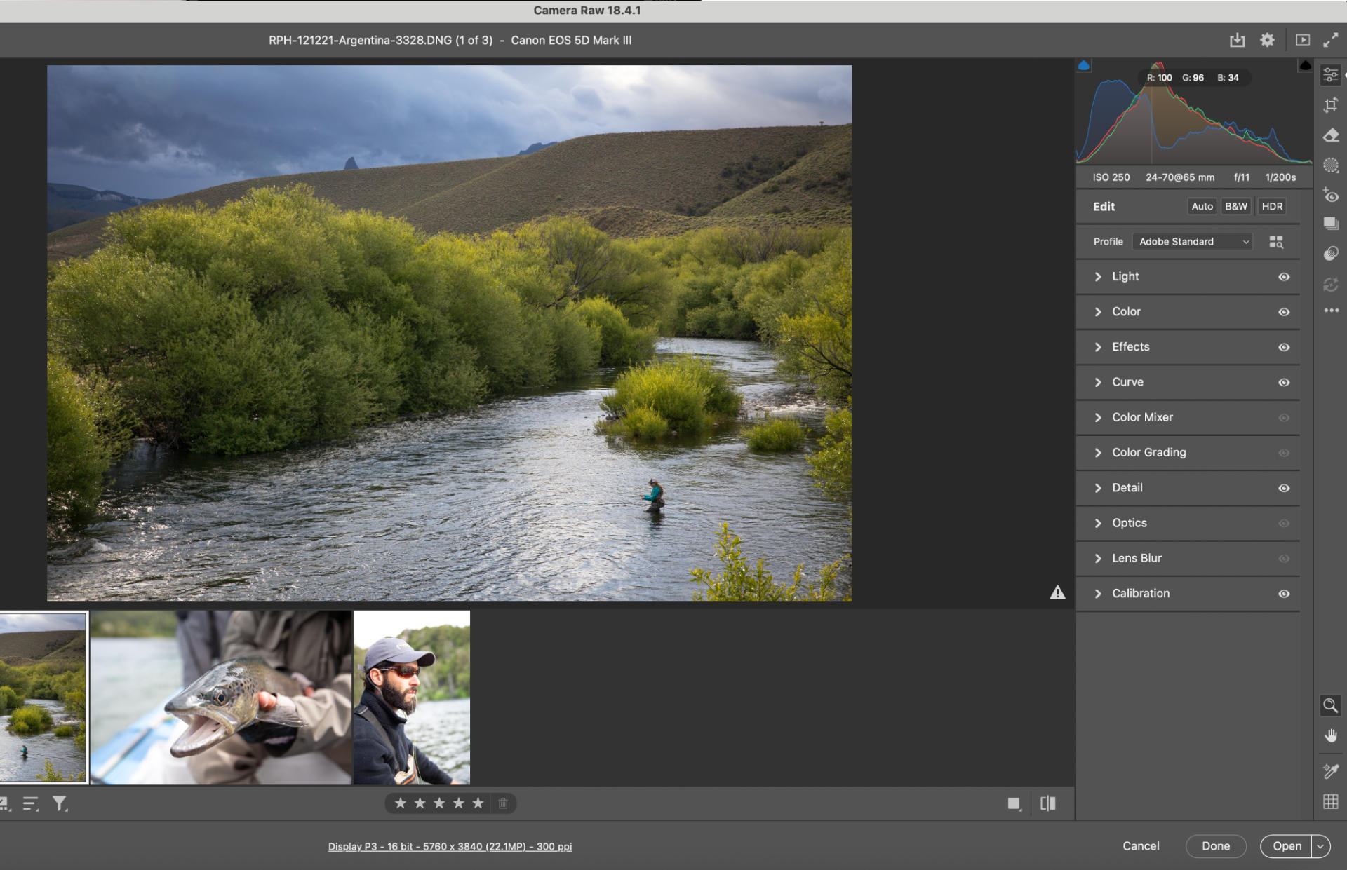Toggle Curve panel visibility eye
The height and width of the screenshot is (870, 1347).
[1284, 383]
